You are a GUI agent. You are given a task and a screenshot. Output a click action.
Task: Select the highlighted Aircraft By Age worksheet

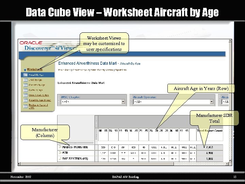38,75
